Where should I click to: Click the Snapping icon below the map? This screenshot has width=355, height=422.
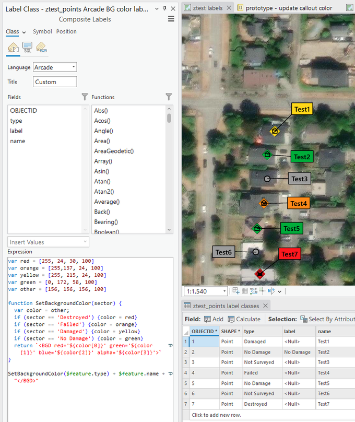pos(236,291)
